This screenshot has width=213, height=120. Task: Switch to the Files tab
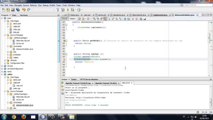pos(14,15)
